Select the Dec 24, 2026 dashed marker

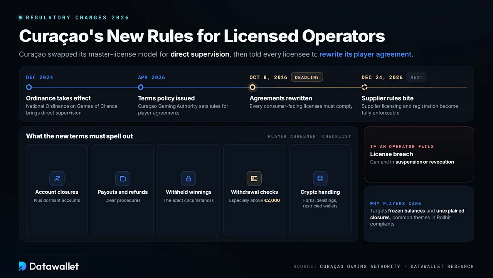coord(365,87)
